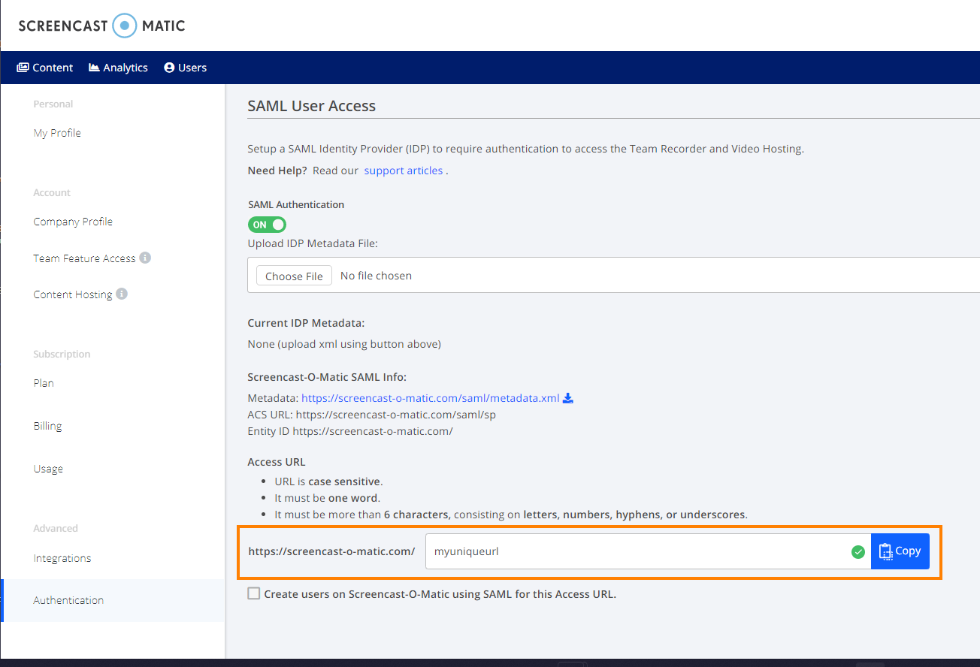Click the 'https://screencast-o-matic.com/' URL prefix label
This screenshot has width=980, height=667.
(331, 551)
